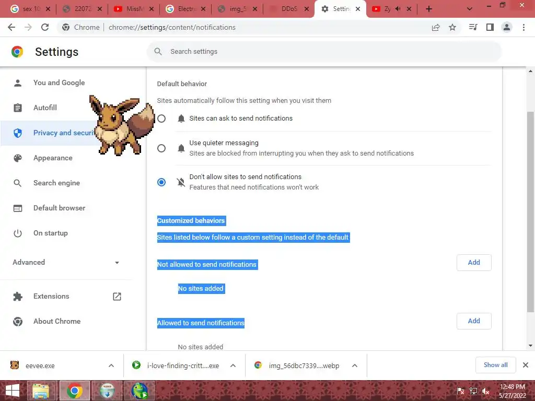Open the taskbar clock and date
Screen dimensions: 535x401
(x=513, y=391)
